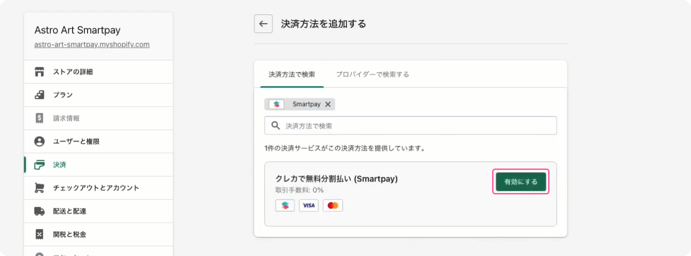Open 決済 settings section
Viewport: 691px width, 256px height.
98,165
